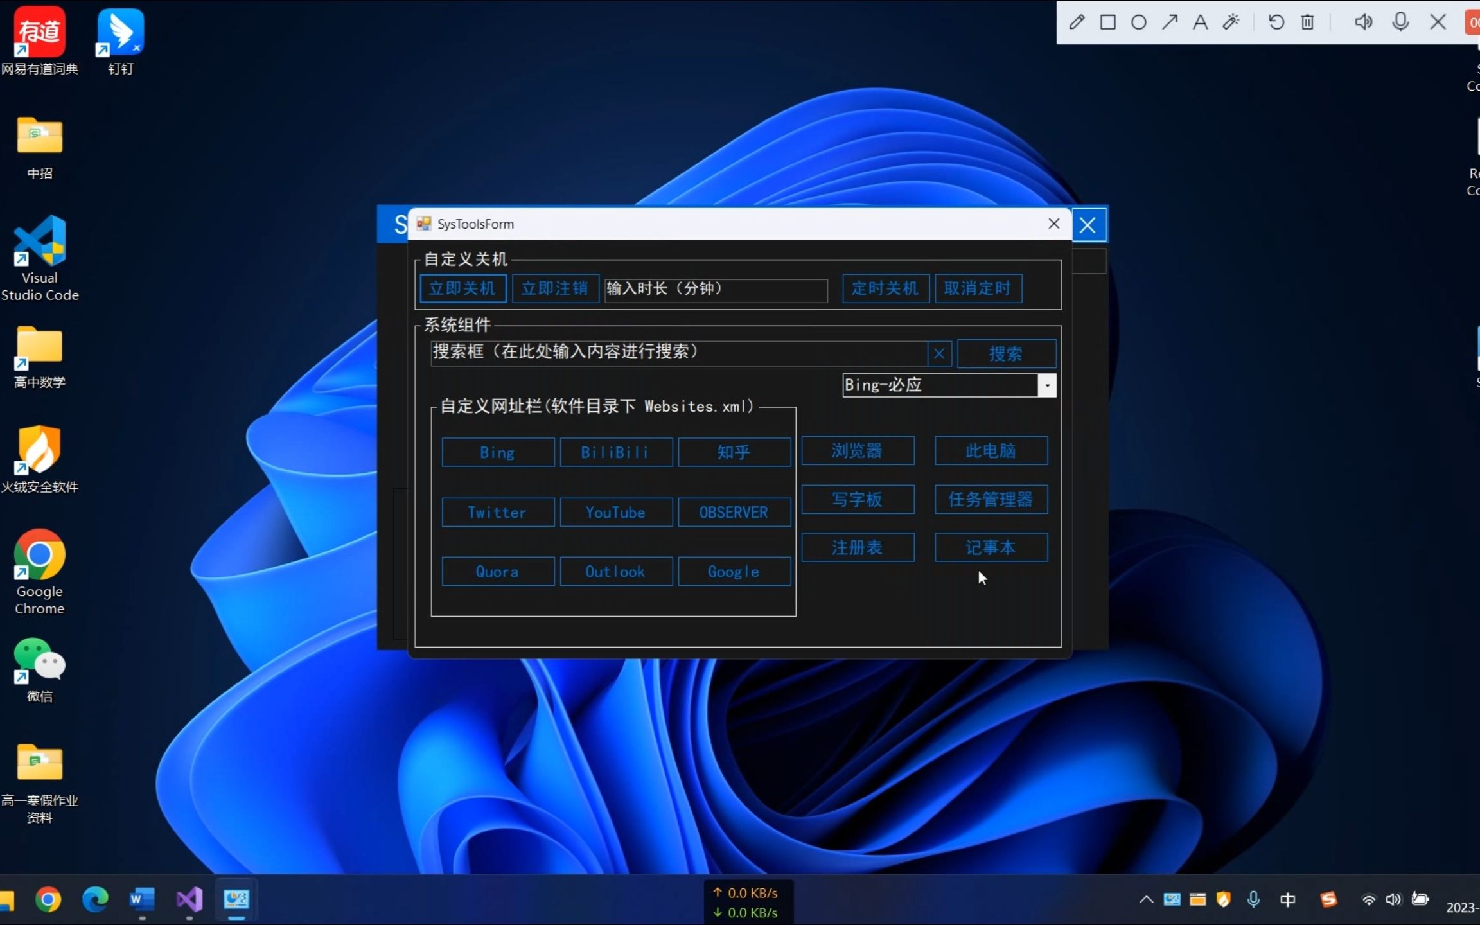Select the arrow annotation tool

click(x=1169, y=22)
